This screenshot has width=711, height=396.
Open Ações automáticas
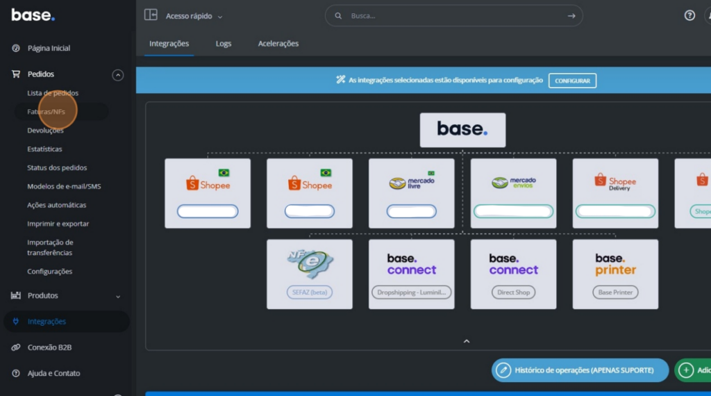point(56,205)
